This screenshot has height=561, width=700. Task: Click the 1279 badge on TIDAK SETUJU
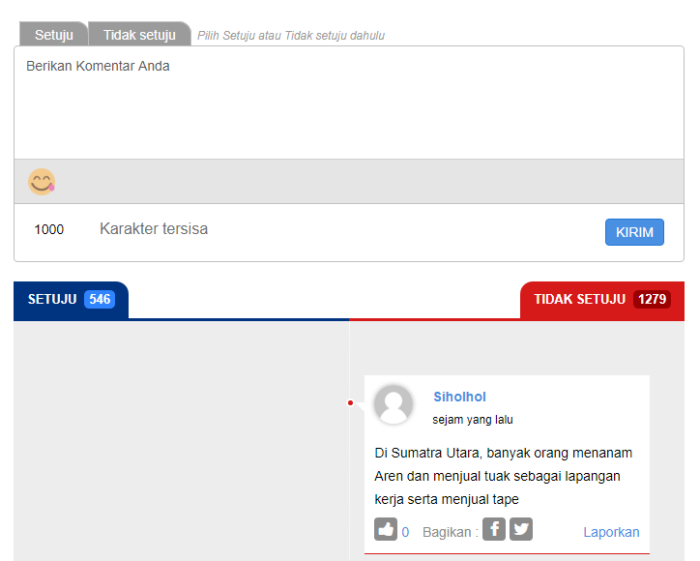point(652,299)
